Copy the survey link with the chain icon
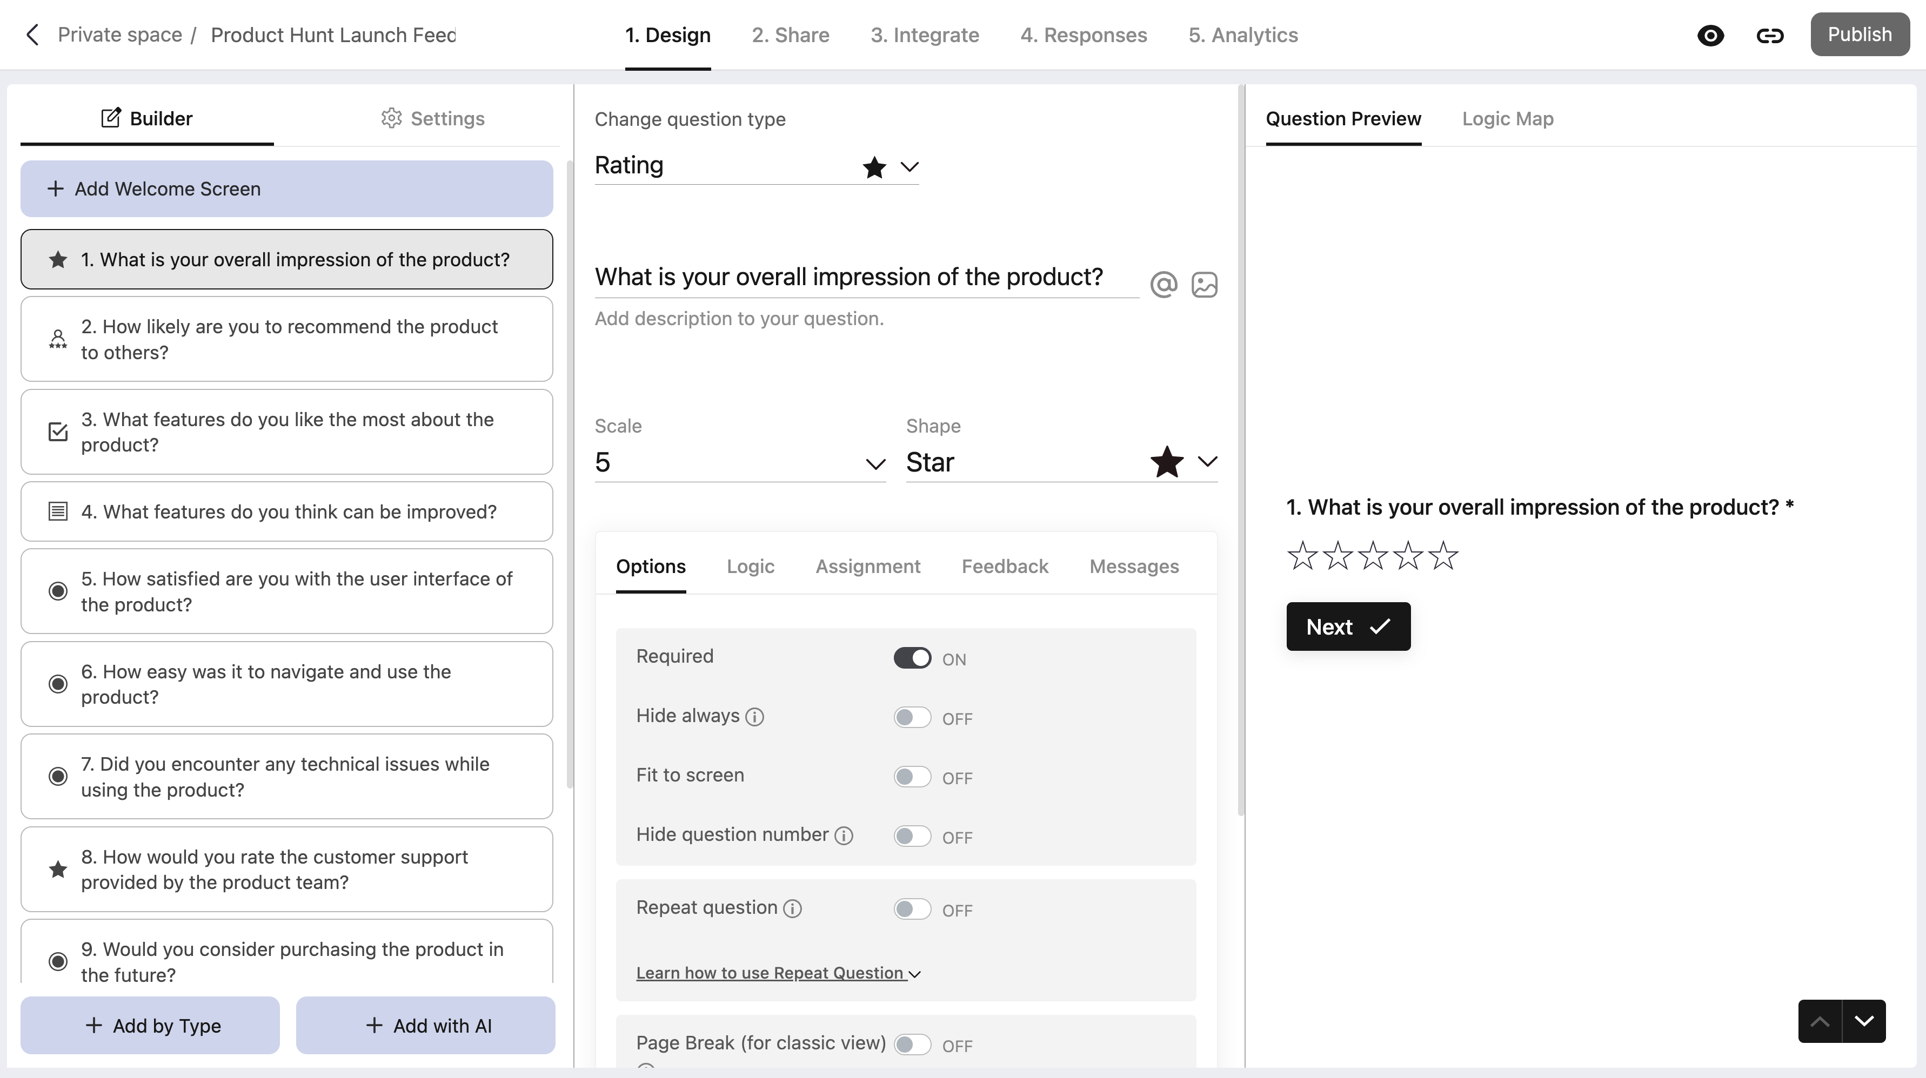 click(x=1770, y=35)
